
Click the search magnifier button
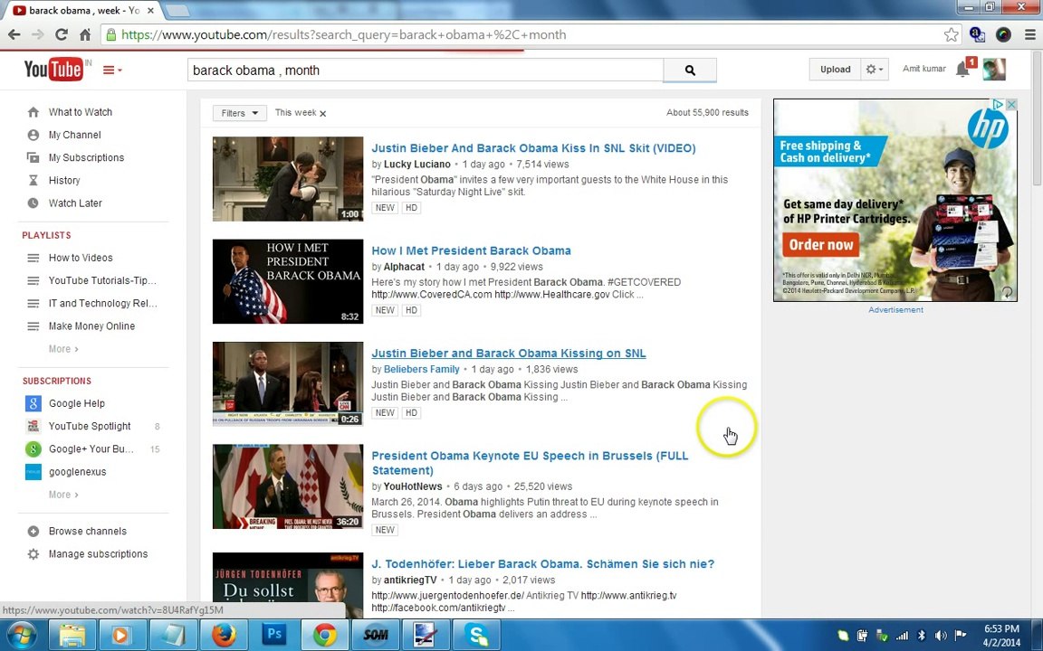point(690,70)
